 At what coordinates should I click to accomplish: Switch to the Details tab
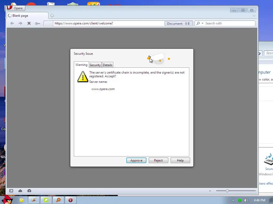107,65
